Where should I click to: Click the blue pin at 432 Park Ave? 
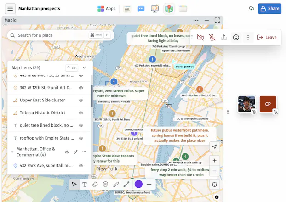[152, 59]
